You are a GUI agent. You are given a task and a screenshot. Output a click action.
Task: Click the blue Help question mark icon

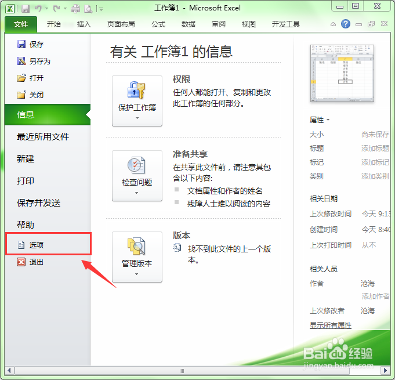coord(346,24)
